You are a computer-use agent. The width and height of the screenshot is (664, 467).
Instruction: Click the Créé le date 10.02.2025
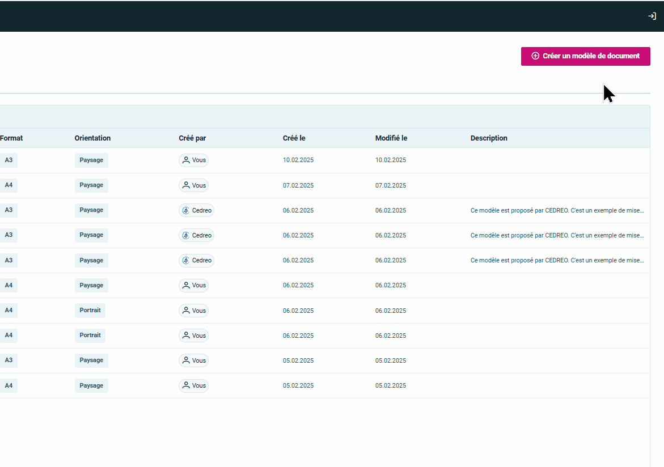coord(298,160)
